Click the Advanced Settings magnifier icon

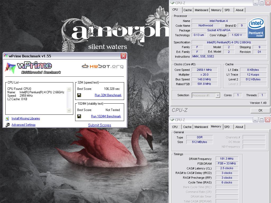click(x=7, y=125)
